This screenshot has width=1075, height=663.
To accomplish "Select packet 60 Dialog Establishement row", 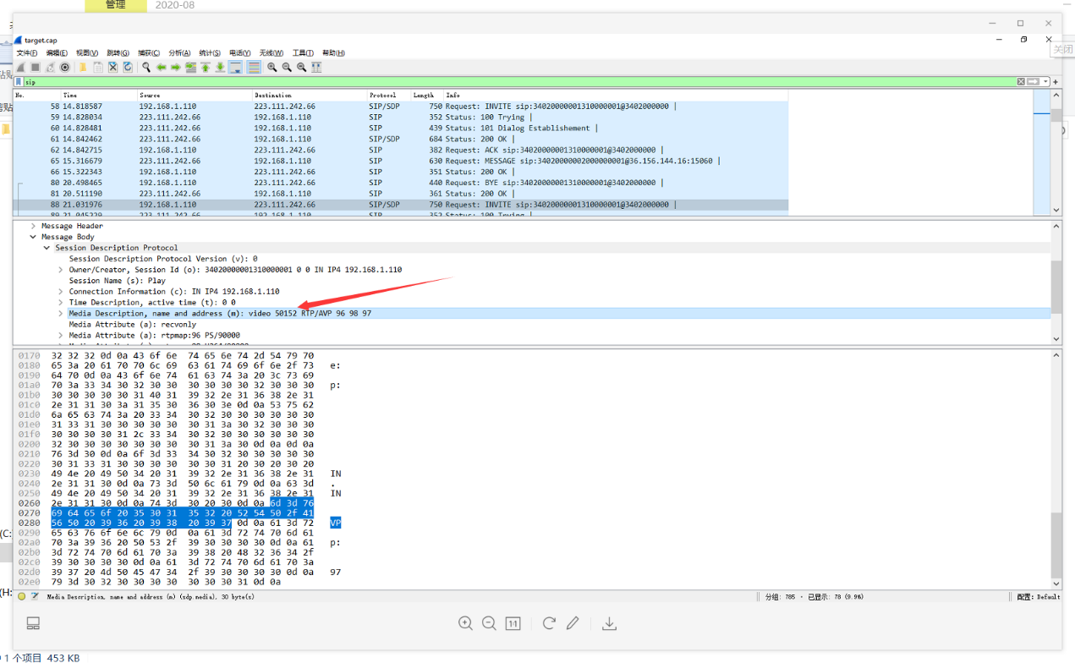I will point(401,128).
